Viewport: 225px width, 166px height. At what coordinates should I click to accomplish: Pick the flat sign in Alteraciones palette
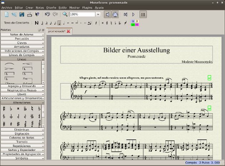pos(11,109)
